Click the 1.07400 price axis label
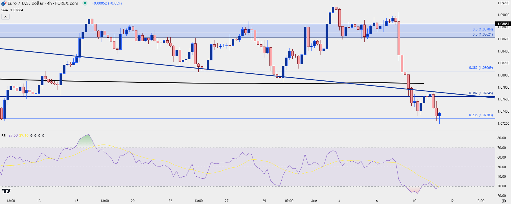This screenshot has height=204, width=511. point(503,111)
